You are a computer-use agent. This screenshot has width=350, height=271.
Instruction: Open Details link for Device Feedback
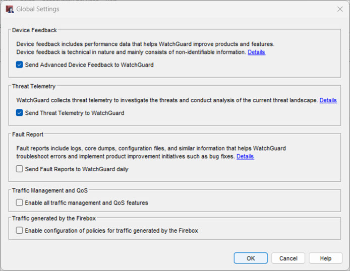coord(256,52)
